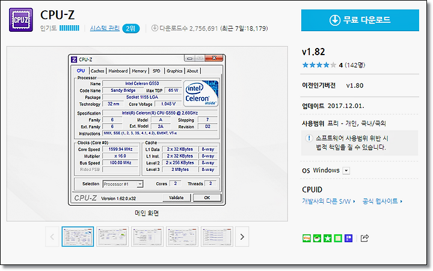The height and width of the screenshot is (271, 433).
Task: Go to next screenshot thumbnails
Action: pyautogui.click(x=242, y=237)
